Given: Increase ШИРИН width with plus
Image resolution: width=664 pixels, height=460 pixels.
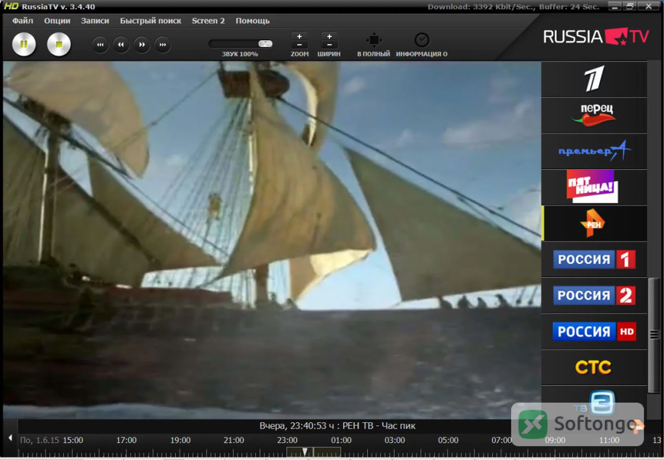Looking at the screenshot, I should (329, 36).
